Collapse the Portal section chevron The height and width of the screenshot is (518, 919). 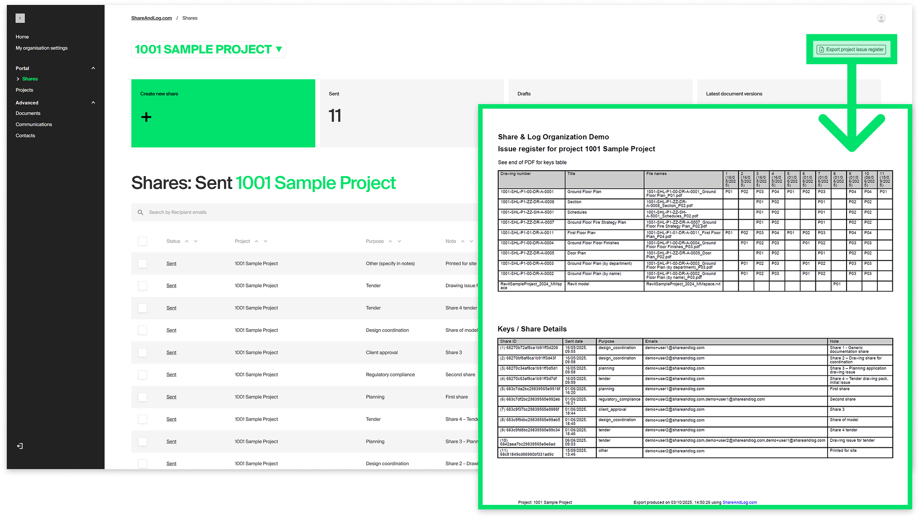pyautogui.click(x=93, y=68)
